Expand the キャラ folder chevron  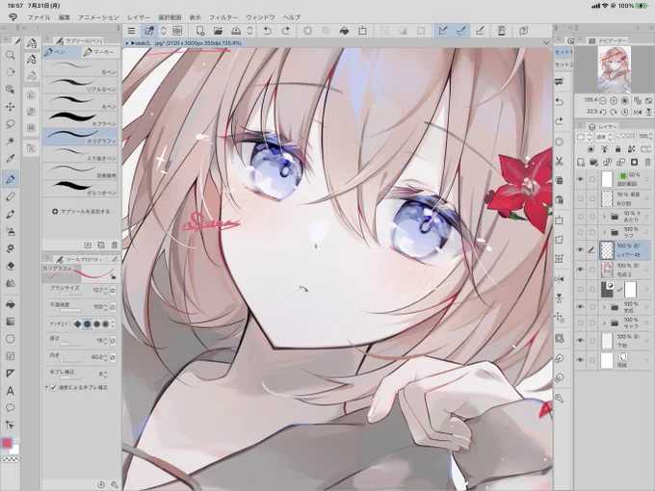(x=604, y=323)
